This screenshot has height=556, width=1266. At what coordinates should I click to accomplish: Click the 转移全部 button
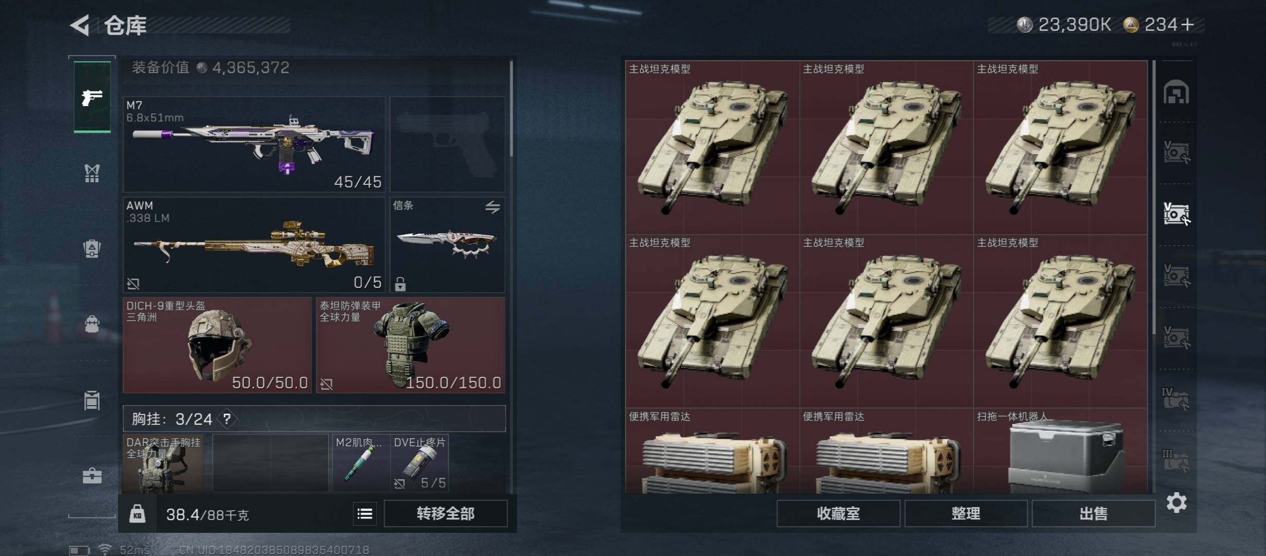point(446,514)
